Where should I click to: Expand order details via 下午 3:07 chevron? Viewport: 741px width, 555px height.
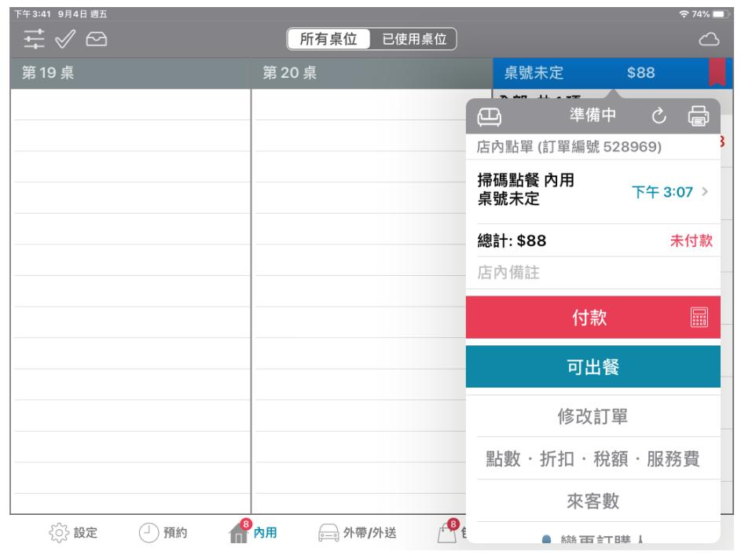704,192
